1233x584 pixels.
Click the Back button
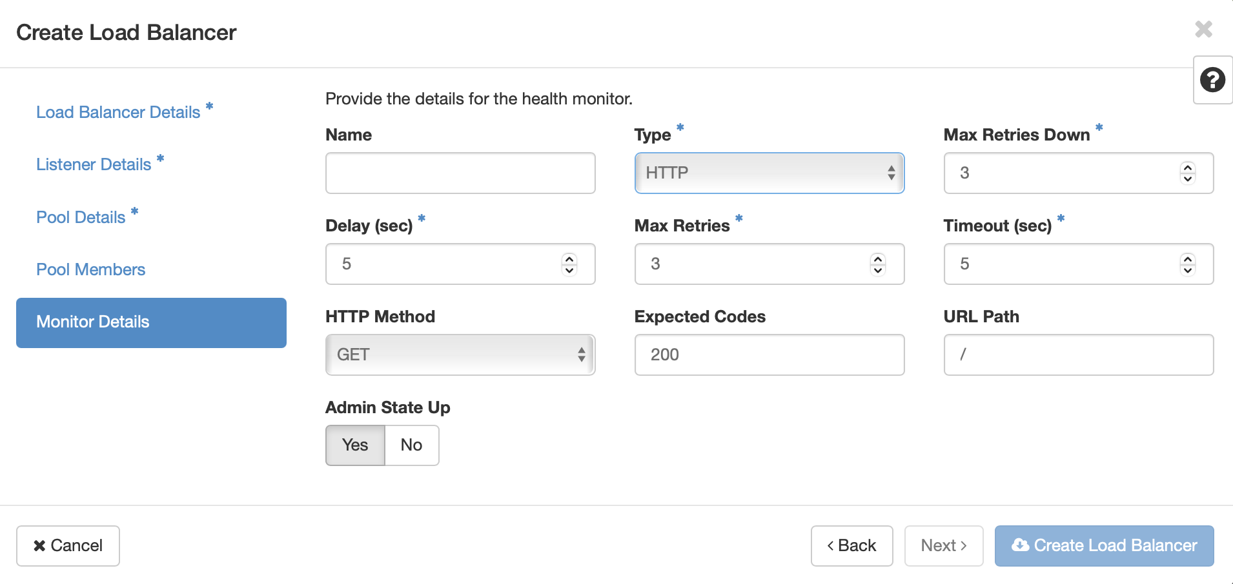851,546
